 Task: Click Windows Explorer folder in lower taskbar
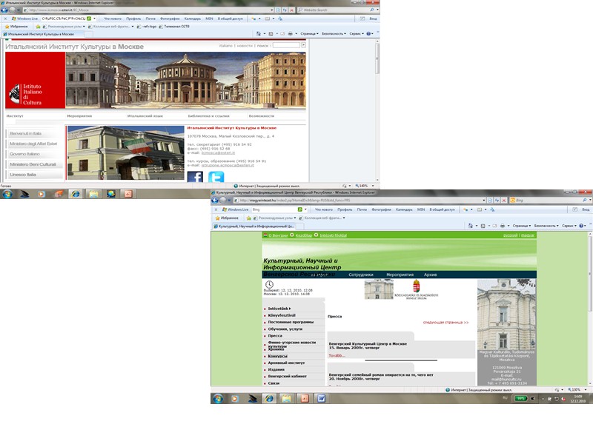coord(287,398)
